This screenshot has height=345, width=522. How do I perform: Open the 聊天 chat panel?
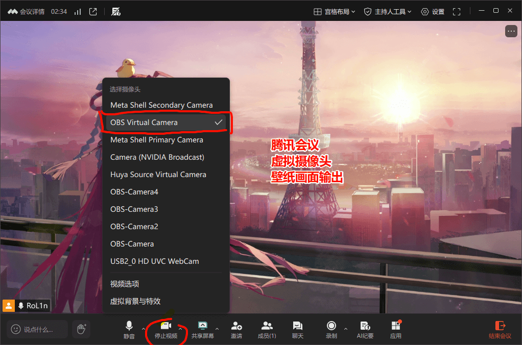298,329
